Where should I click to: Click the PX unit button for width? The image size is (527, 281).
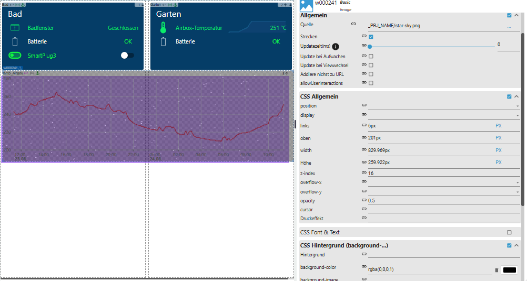point(499,150)
